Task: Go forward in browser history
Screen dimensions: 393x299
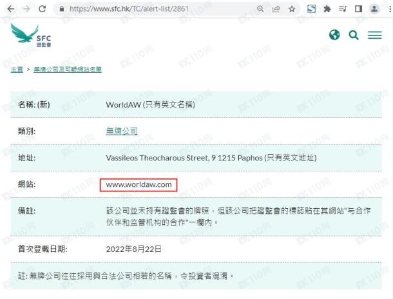Action: (x=26, y=9)
